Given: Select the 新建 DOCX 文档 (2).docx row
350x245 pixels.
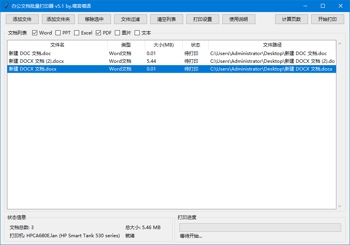Looking at the screenshot, I should pyautogui.click(x=172, y=61).
